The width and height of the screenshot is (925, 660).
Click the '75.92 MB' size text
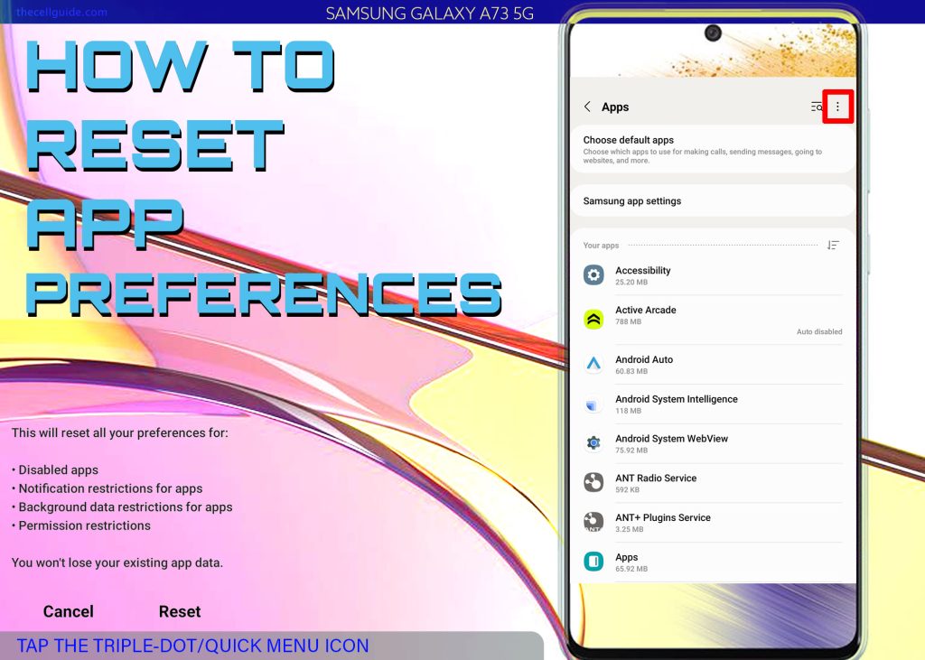pyautogui.click(x=631, y=450)
